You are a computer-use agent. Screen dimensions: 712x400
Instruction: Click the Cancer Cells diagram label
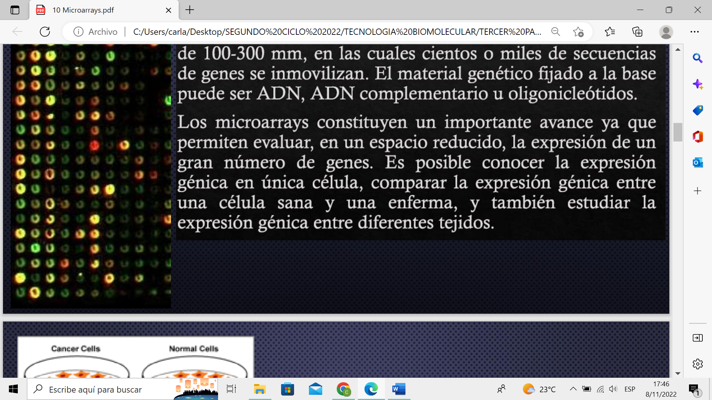pos(76,349)
